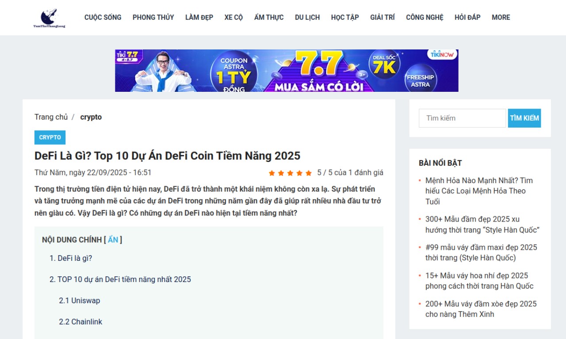Open the DU LỊCH menu

pos(307,17)
